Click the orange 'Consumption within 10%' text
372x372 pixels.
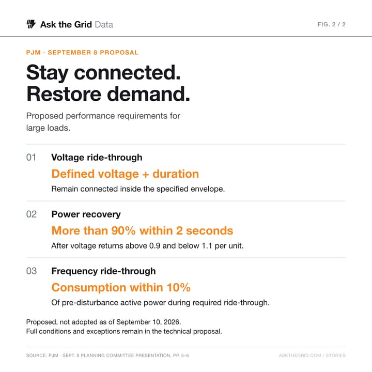click(121, 287)
